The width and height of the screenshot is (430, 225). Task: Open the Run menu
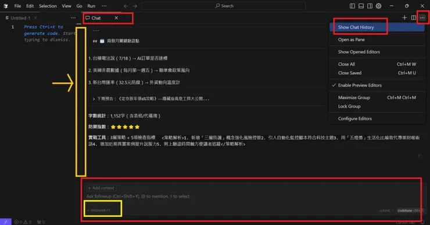(x=91, y=6)
